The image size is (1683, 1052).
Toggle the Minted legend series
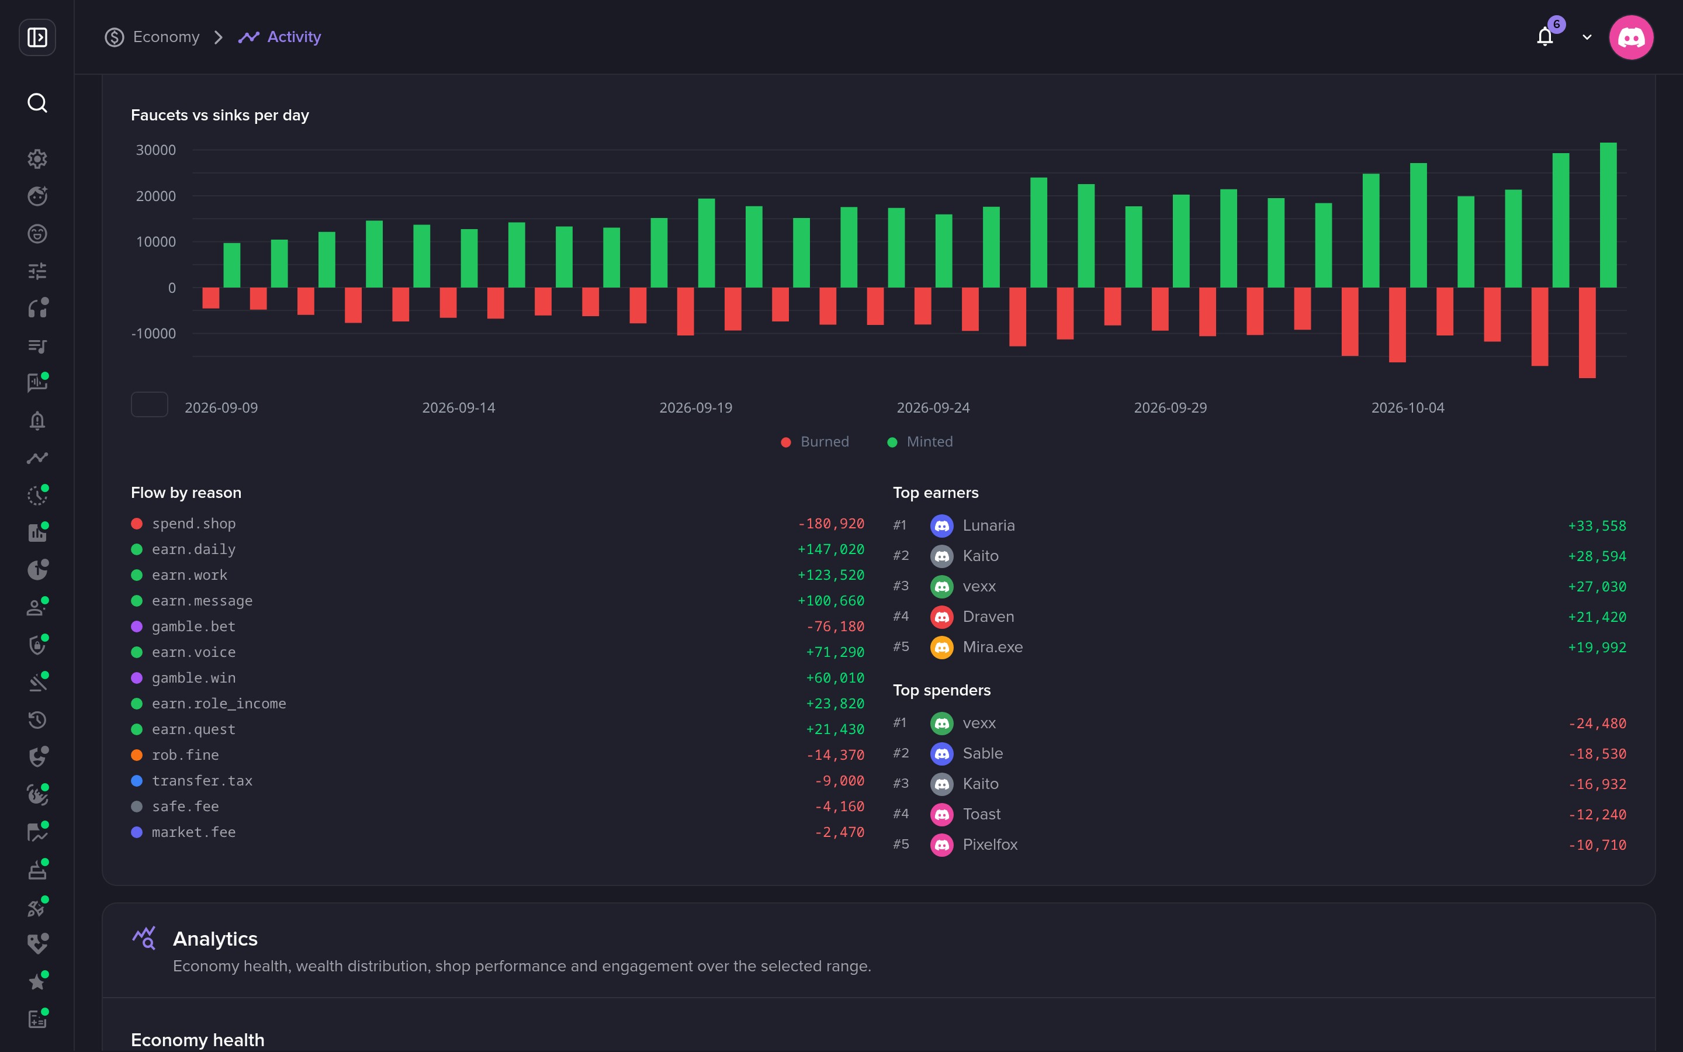pyautogui.click(x=920, y=442)
